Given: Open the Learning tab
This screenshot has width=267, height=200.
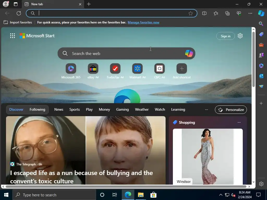Looking at the screenshot, I should [178, 110].
